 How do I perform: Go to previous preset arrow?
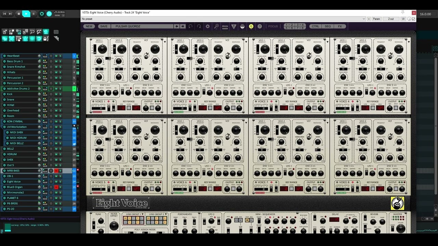177,26
